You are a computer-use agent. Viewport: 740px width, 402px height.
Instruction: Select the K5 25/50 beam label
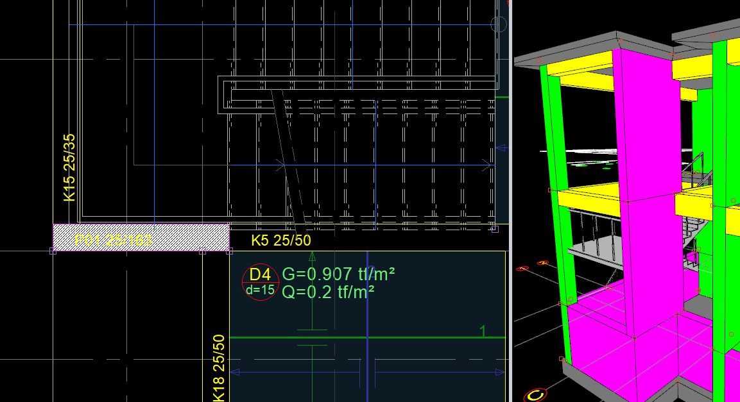(280, 240)
